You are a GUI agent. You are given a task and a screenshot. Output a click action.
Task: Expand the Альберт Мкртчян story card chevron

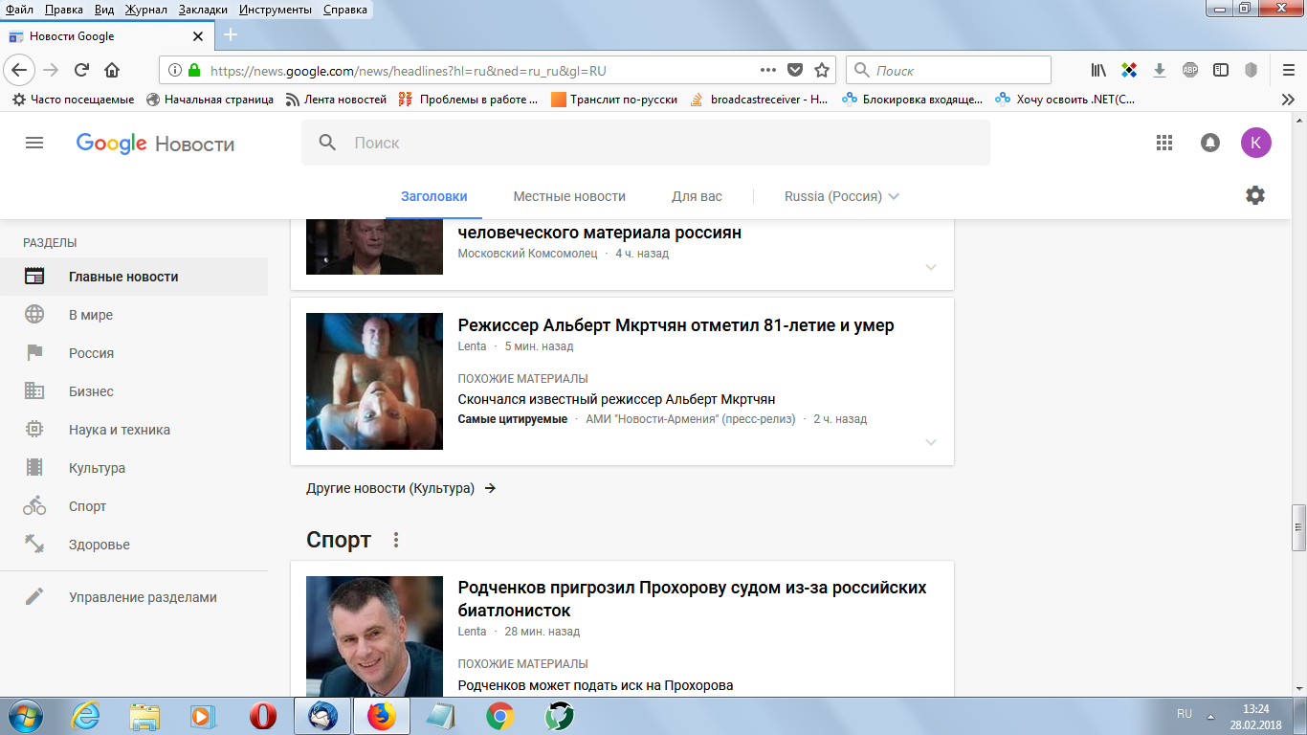pos(931,442)
